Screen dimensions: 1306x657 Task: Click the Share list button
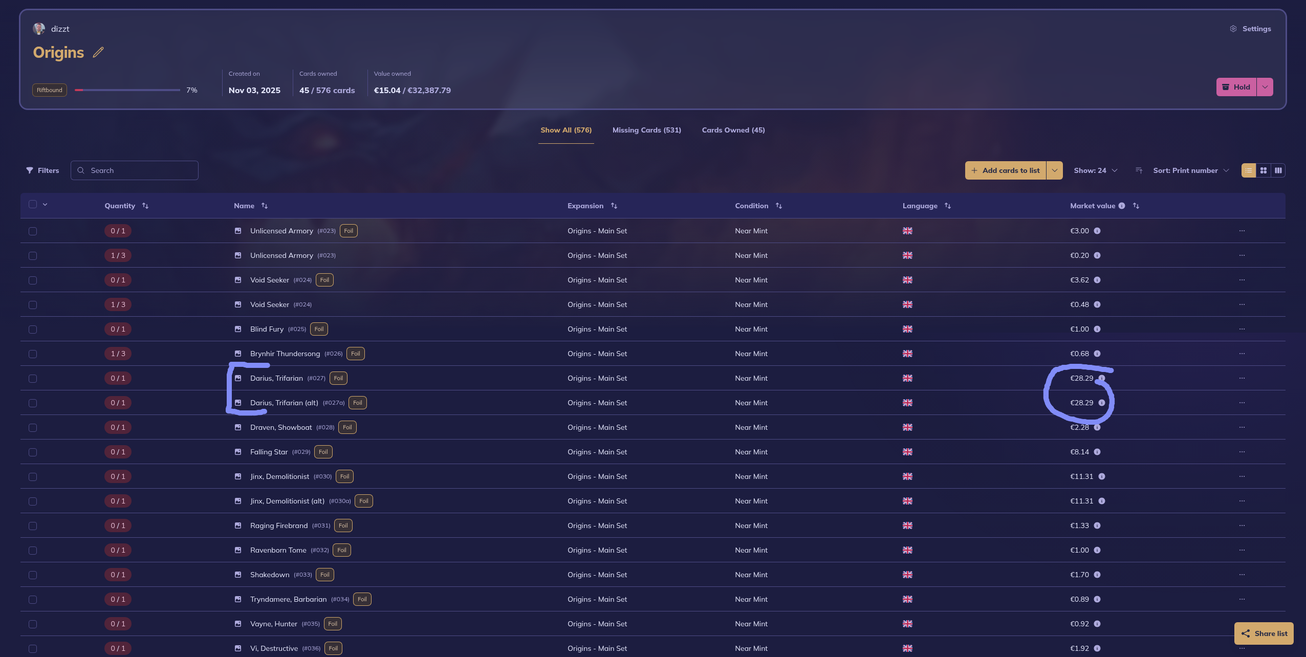1264,633
